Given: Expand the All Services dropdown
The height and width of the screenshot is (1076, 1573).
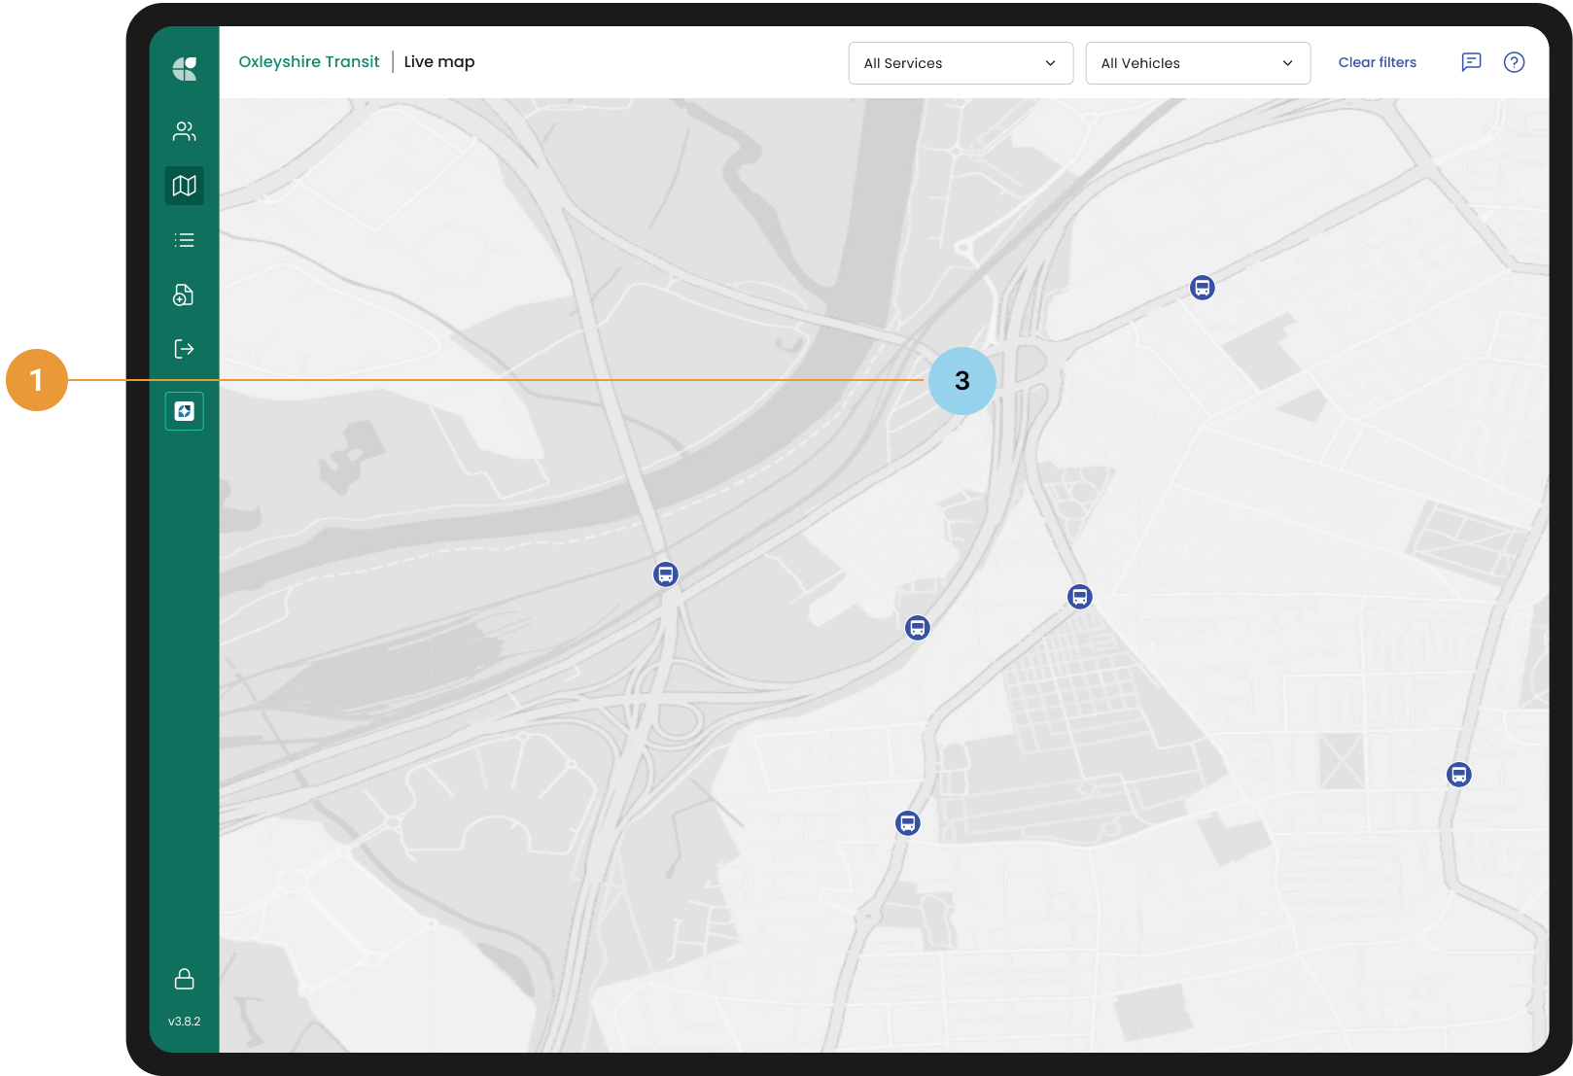Looking at the screenshot, I should [x=960, y=63].
